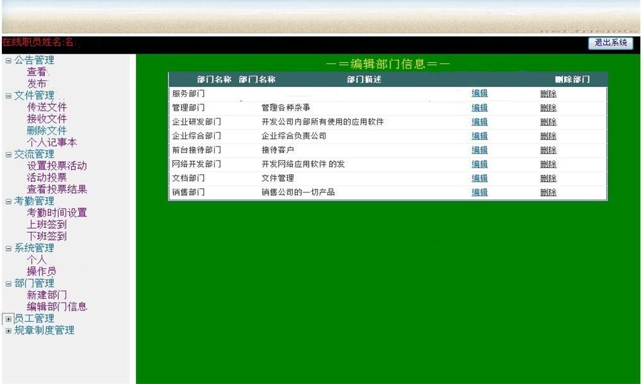Image resolution: width=641 pixels, height=384 pixels.
Task: Open 查看 under 公告管理
Action: pos(37,72)
